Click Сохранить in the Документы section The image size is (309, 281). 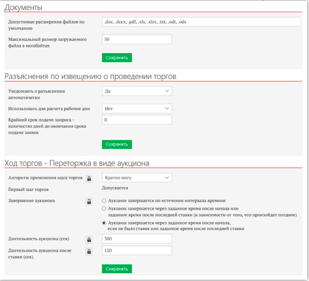tap(117, 58)
